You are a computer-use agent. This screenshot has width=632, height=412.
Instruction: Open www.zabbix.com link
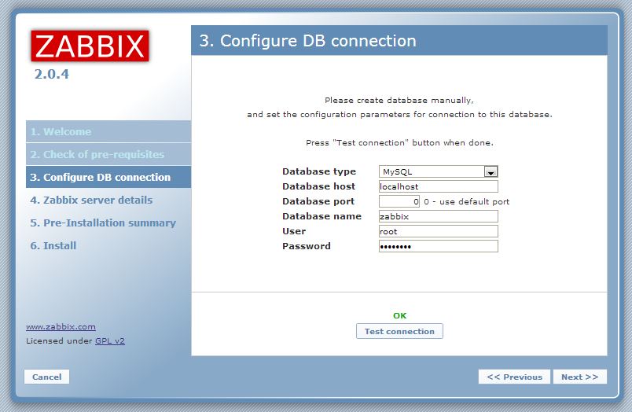[x=61, y=327]
